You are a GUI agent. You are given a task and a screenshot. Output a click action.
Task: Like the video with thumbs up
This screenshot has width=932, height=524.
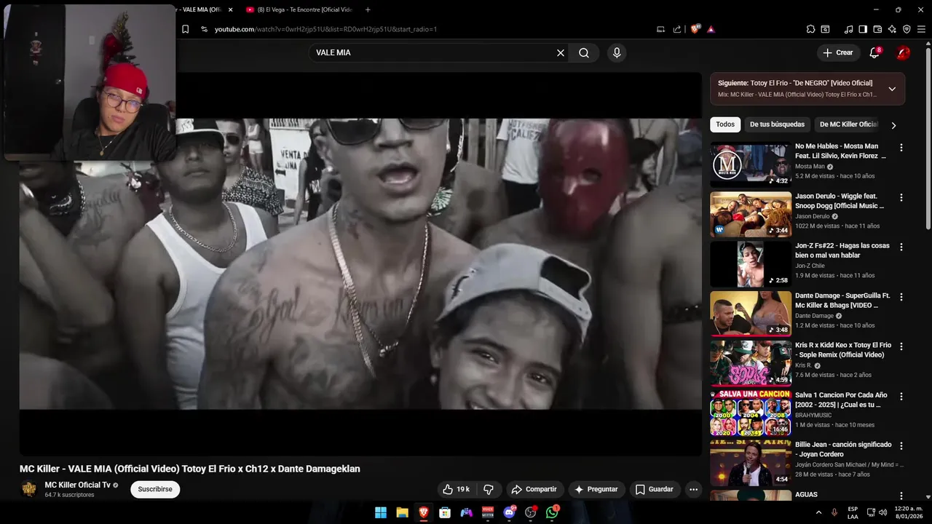pyautogui.click(x=457, y=489)
